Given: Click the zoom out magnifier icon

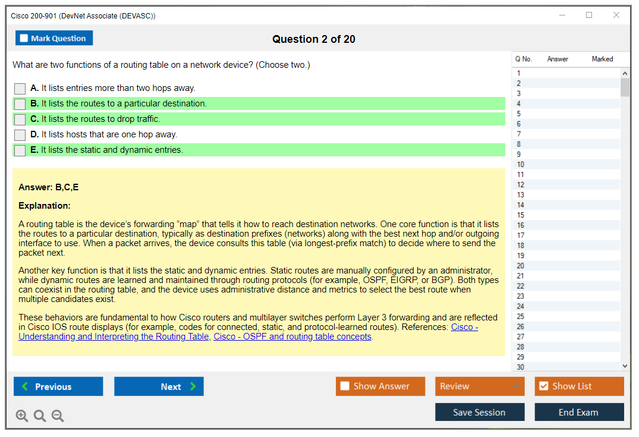Looking at the screenshot, I should tap(58, 416).
